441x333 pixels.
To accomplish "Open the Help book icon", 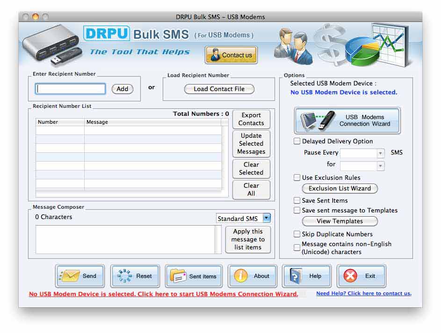I will (x=295, y=276).
